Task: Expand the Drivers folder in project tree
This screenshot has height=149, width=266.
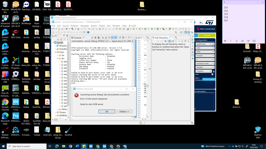Action: click(55, 112)
